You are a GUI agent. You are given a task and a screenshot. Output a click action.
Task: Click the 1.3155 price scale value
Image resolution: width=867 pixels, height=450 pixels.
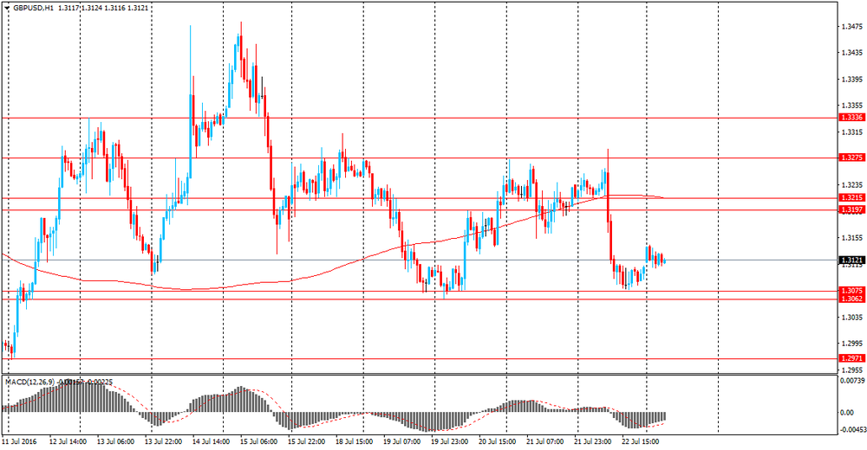click(x=851, y=238)
